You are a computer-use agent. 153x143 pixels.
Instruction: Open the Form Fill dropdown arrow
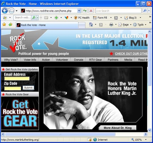[111, 18]
